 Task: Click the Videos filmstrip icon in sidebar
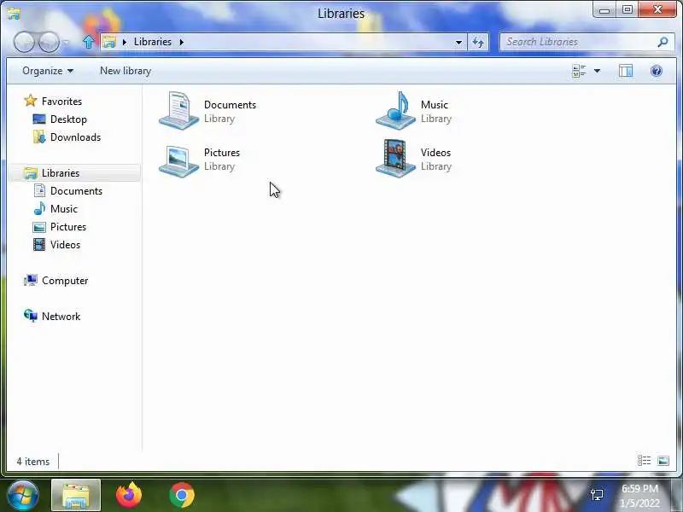(x=39, y=245)
